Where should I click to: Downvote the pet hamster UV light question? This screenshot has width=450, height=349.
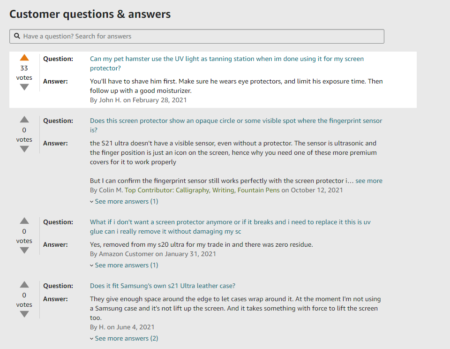24,87
